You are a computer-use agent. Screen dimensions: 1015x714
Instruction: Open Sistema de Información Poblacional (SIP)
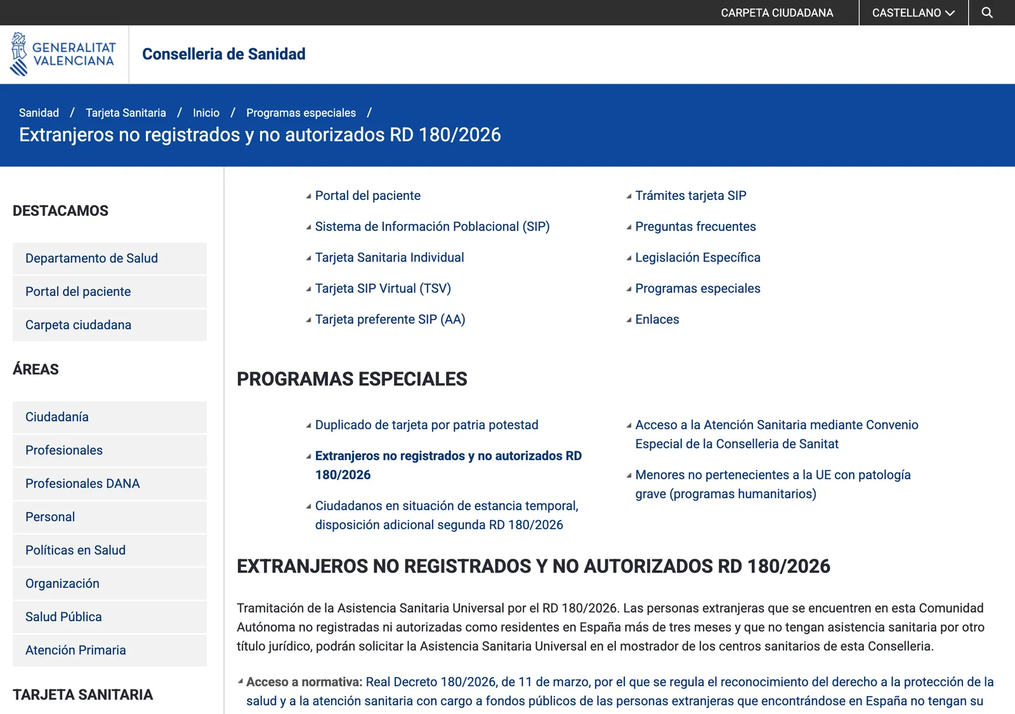tap(433, 227)
